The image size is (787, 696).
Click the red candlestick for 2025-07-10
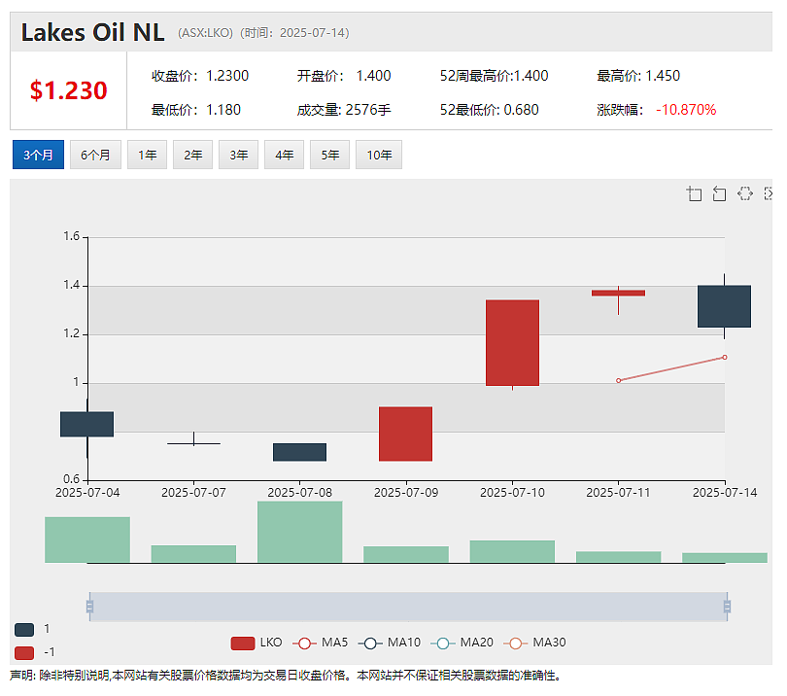point(512,343)
